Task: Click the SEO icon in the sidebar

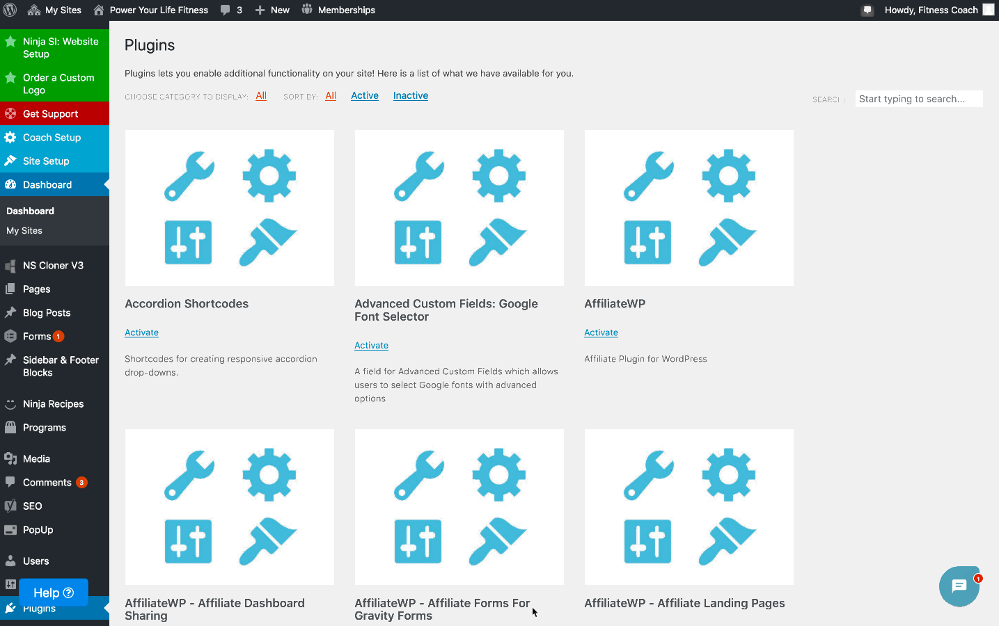Action: (10, 506)
